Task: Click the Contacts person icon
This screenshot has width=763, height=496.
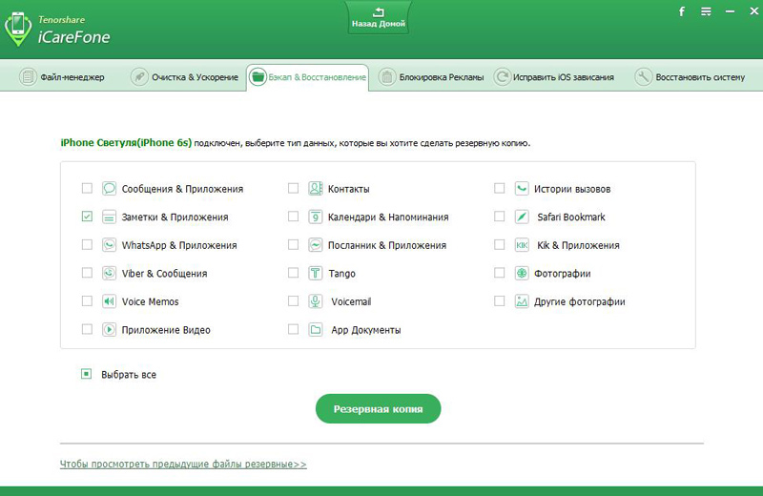Action: pyautogui.click(x=316, y=188)
